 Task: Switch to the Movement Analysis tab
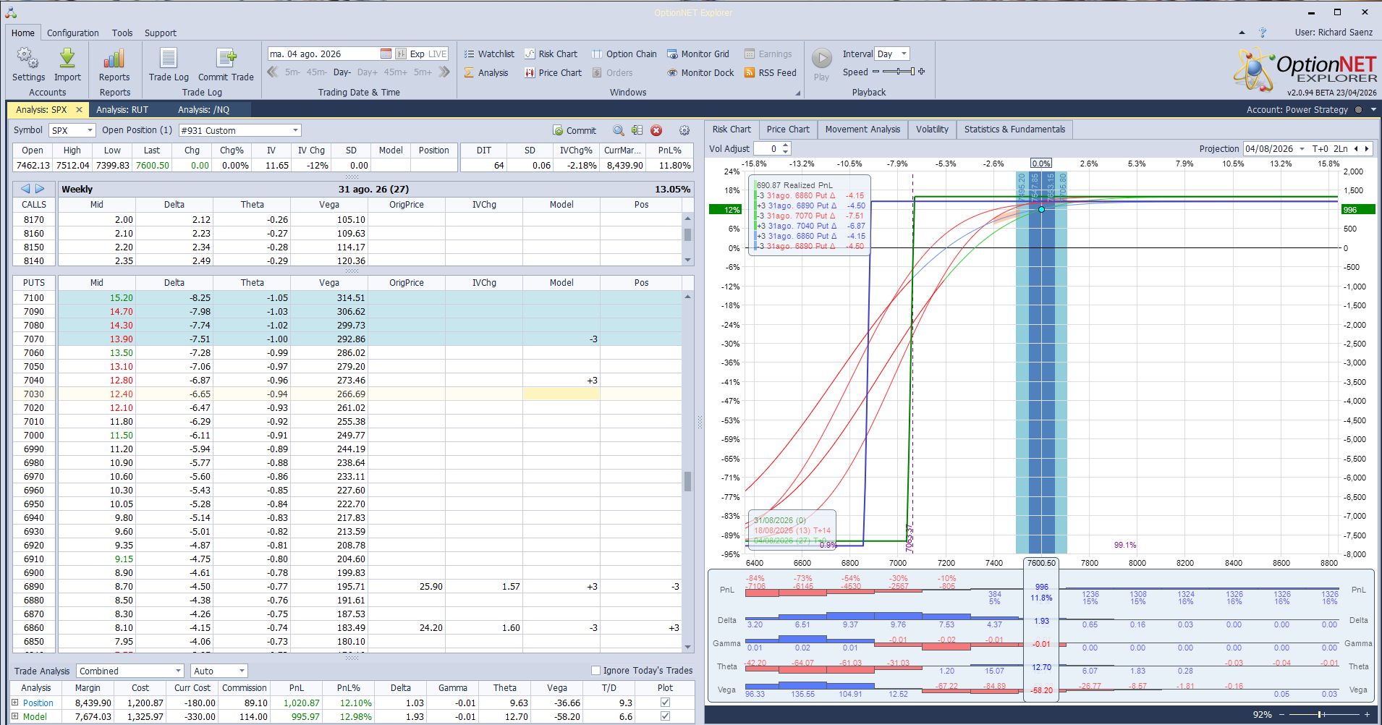862,130
